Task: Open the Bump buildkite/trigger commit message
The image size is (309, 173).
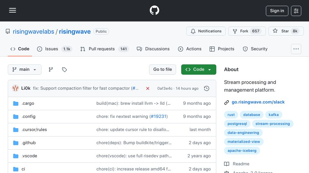Action: pyautogui.click(x=134, y=143)
